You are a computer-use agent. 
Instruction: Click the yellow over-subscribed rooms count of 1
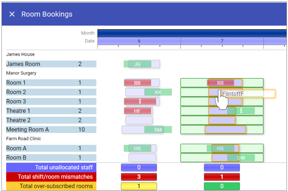click(139, 186)
